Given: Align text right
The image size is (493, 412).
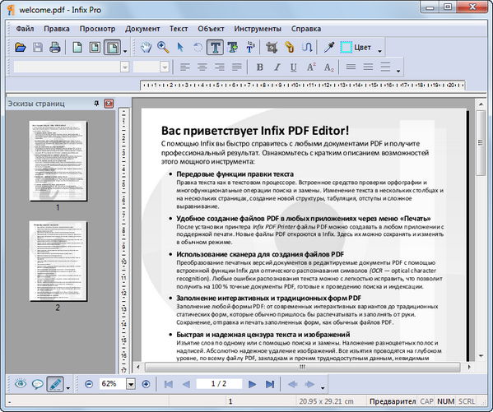Looking at the screenshot, I should click(220, 67).
